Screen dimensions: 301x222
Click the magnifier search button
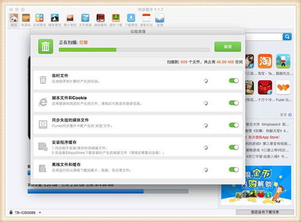pos(287,37)
